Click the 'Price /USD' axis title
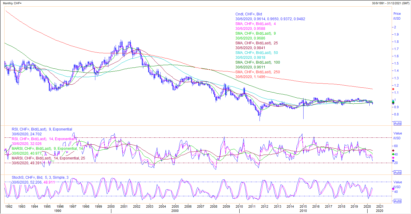 397,16
